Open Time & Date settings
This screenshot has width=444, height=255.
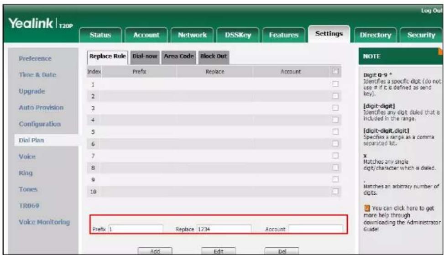(x=37, y=75)
